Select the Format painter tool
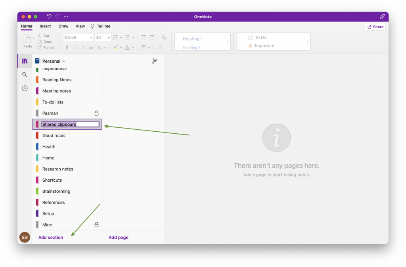The height and width of the screenshot is (267, 406). click(x=39, y=47)
